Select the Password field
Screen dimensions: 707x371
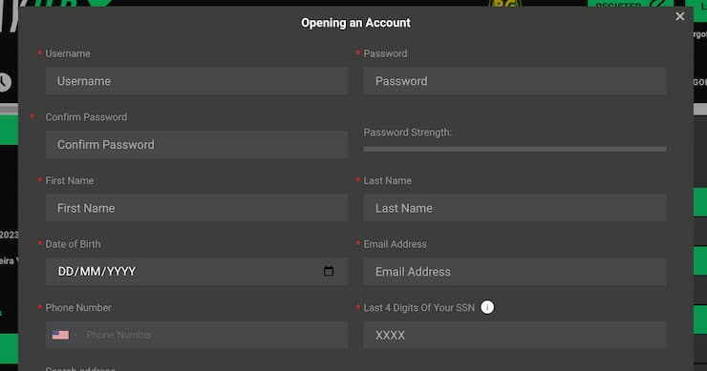click(x=514, y=81)
